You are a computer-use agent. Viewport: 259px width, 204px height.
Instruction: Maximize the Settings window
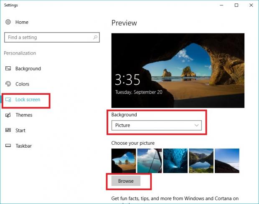(236, 5)
